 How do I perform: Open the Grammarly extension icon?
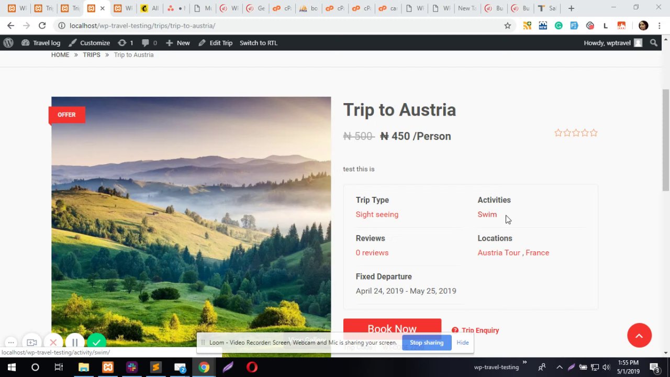(x=559, y=26)
